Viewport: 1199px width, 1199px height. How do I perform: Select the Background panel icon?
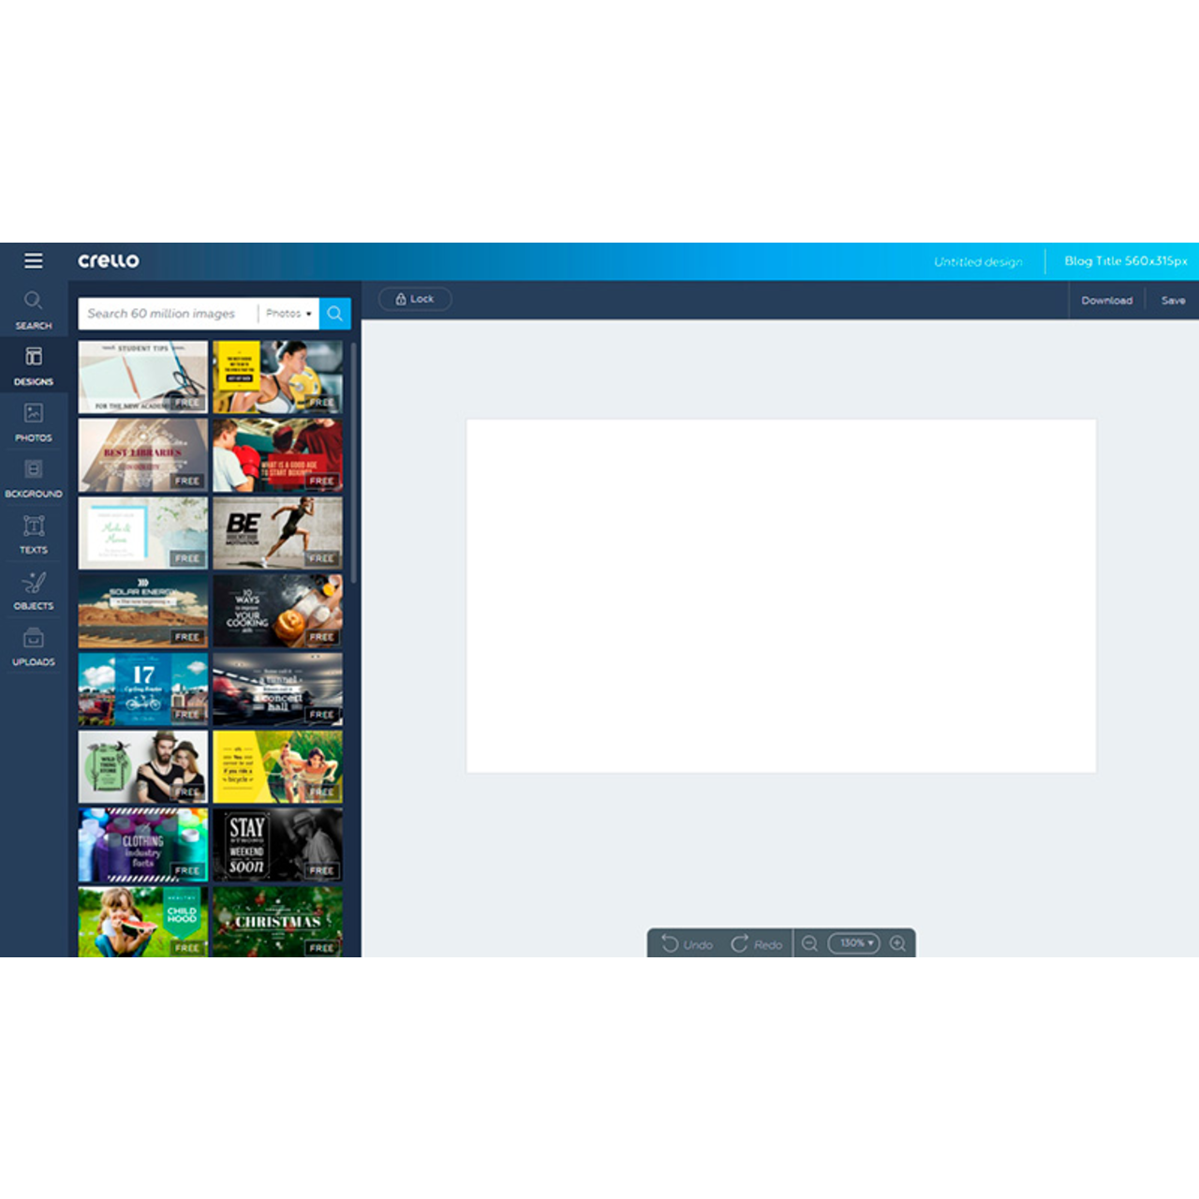(x=34, y=476)
